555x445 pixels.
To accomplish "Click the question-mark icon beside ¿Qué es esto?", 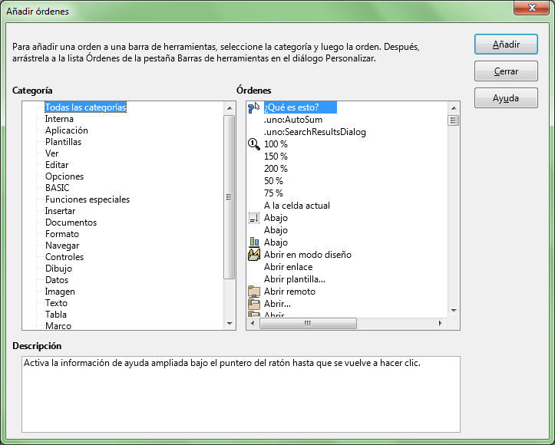I will coord(254,108).
